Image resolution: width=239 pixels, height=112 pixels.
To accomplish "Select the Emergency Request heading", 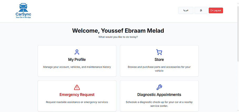I will 77,95.
